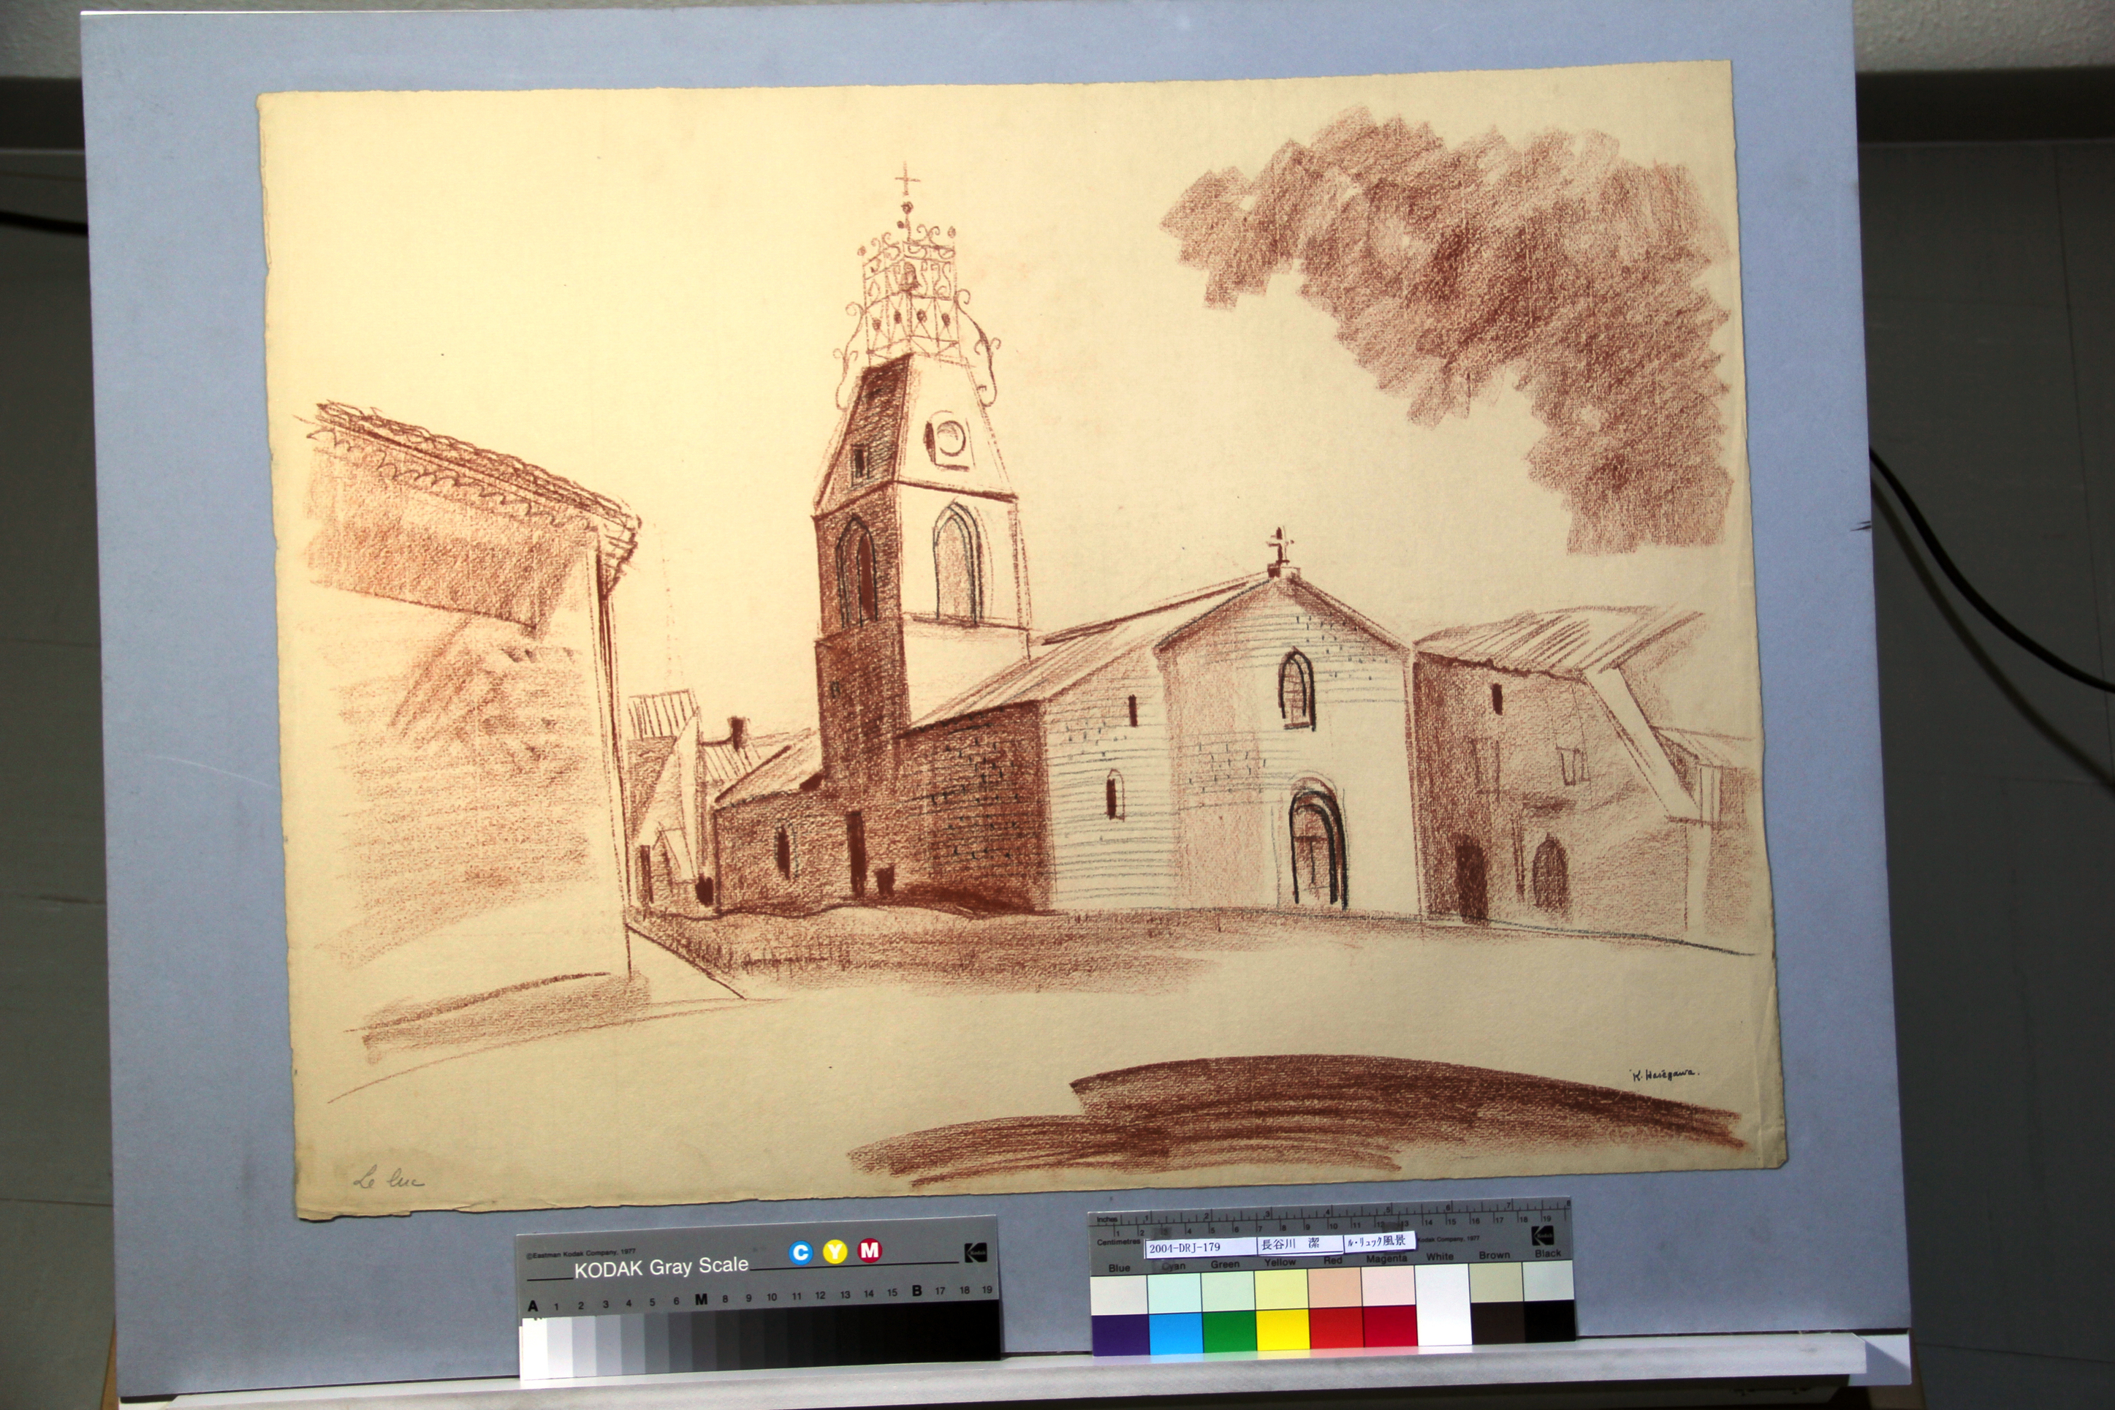Click the 長谷川 潔 name label

tap(1291, 1245)
